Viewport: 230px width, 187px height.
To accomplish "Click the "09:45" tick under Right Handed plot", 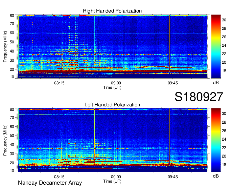I will (x=172, y=83).
